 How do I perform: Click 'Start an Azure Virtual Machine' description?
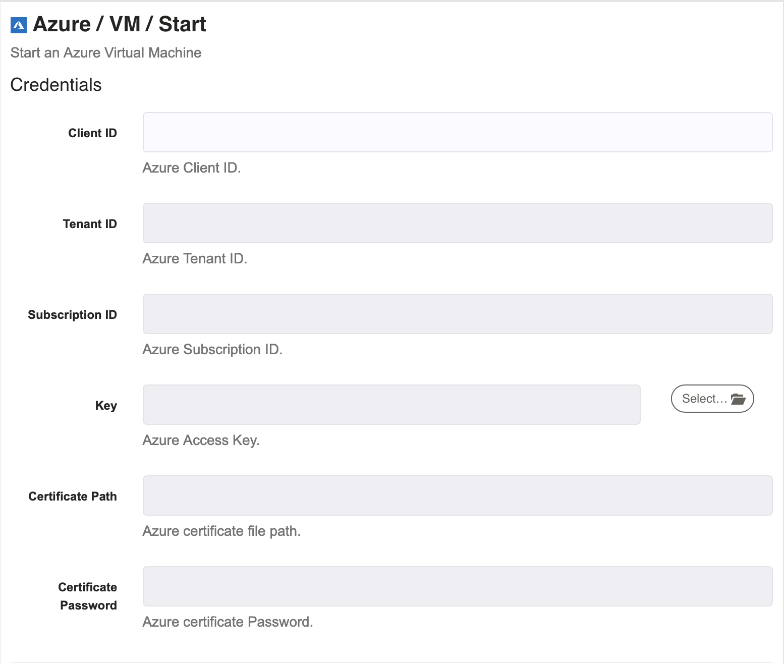(106, 52)
